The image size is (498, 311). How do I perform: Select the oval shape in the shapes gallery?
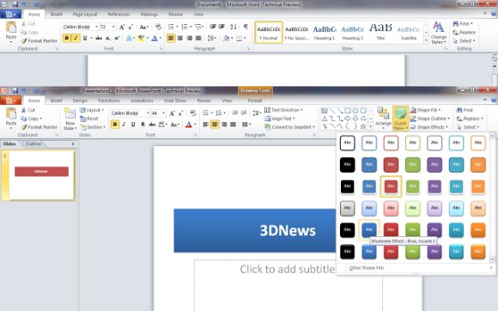[355, 111]
